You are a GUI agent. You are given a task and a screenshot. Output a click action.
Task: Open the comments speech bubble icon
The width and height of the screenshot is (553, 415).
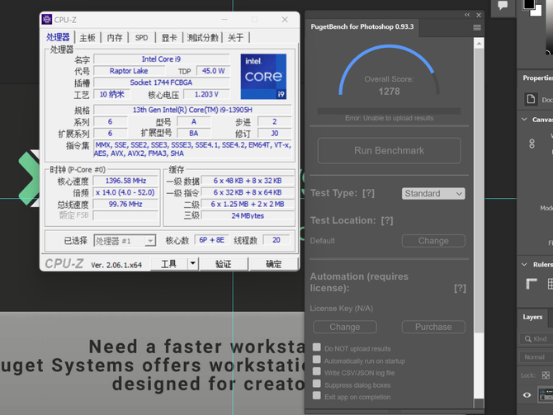(503, 5)
